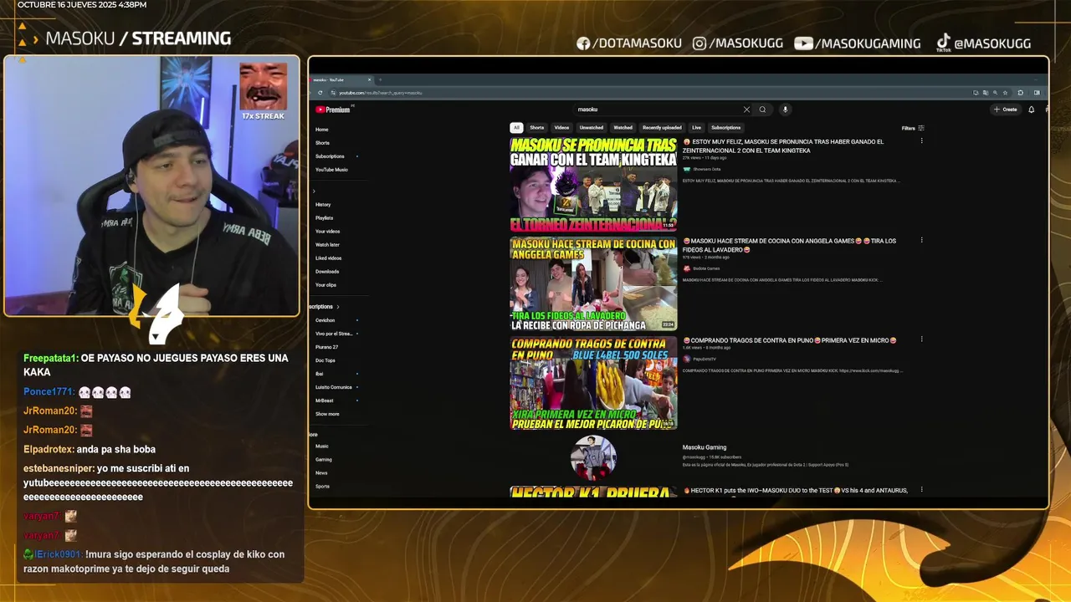Screen dimensions: 1071x602
Task: Click the browser address bar URL
Action: coord(380,93)
